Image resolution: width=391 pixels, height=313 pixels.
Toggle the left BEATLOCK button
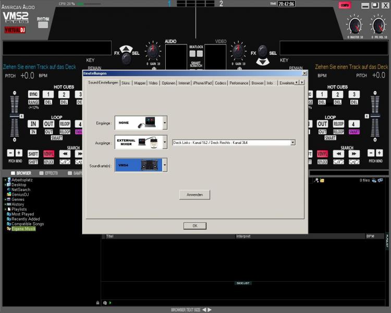tap(192, 53)
